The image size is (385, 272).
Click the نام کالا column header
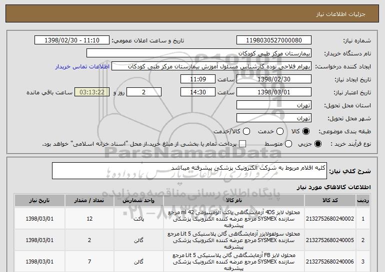coord(234,201)
